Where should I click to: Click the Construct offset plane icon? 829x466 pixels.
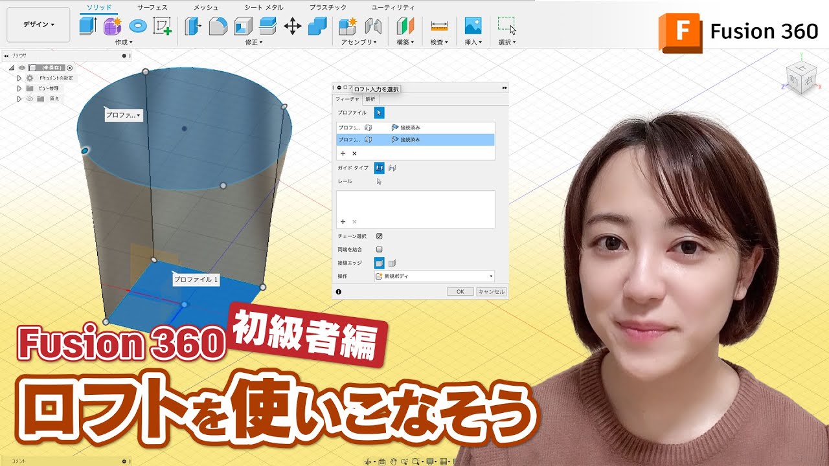pyautogui.click(x=405, y=26)
